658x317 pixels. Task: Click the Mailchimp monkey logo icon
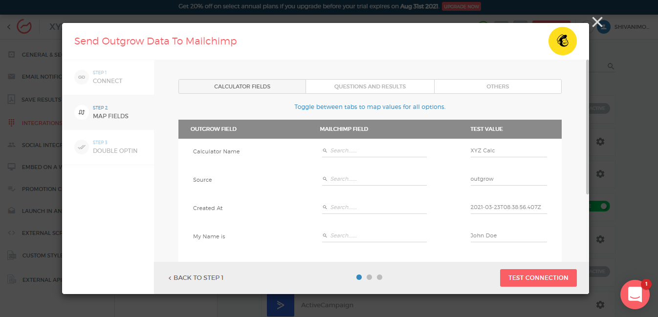coord(563,41)
